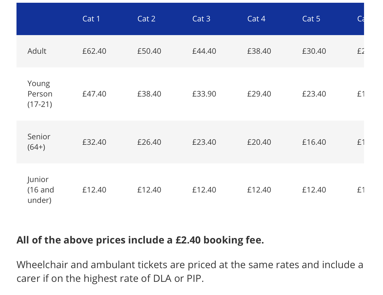The image size is (383, 295).
Task: Click the Senior (64+) row label
Action: point(39,142)
